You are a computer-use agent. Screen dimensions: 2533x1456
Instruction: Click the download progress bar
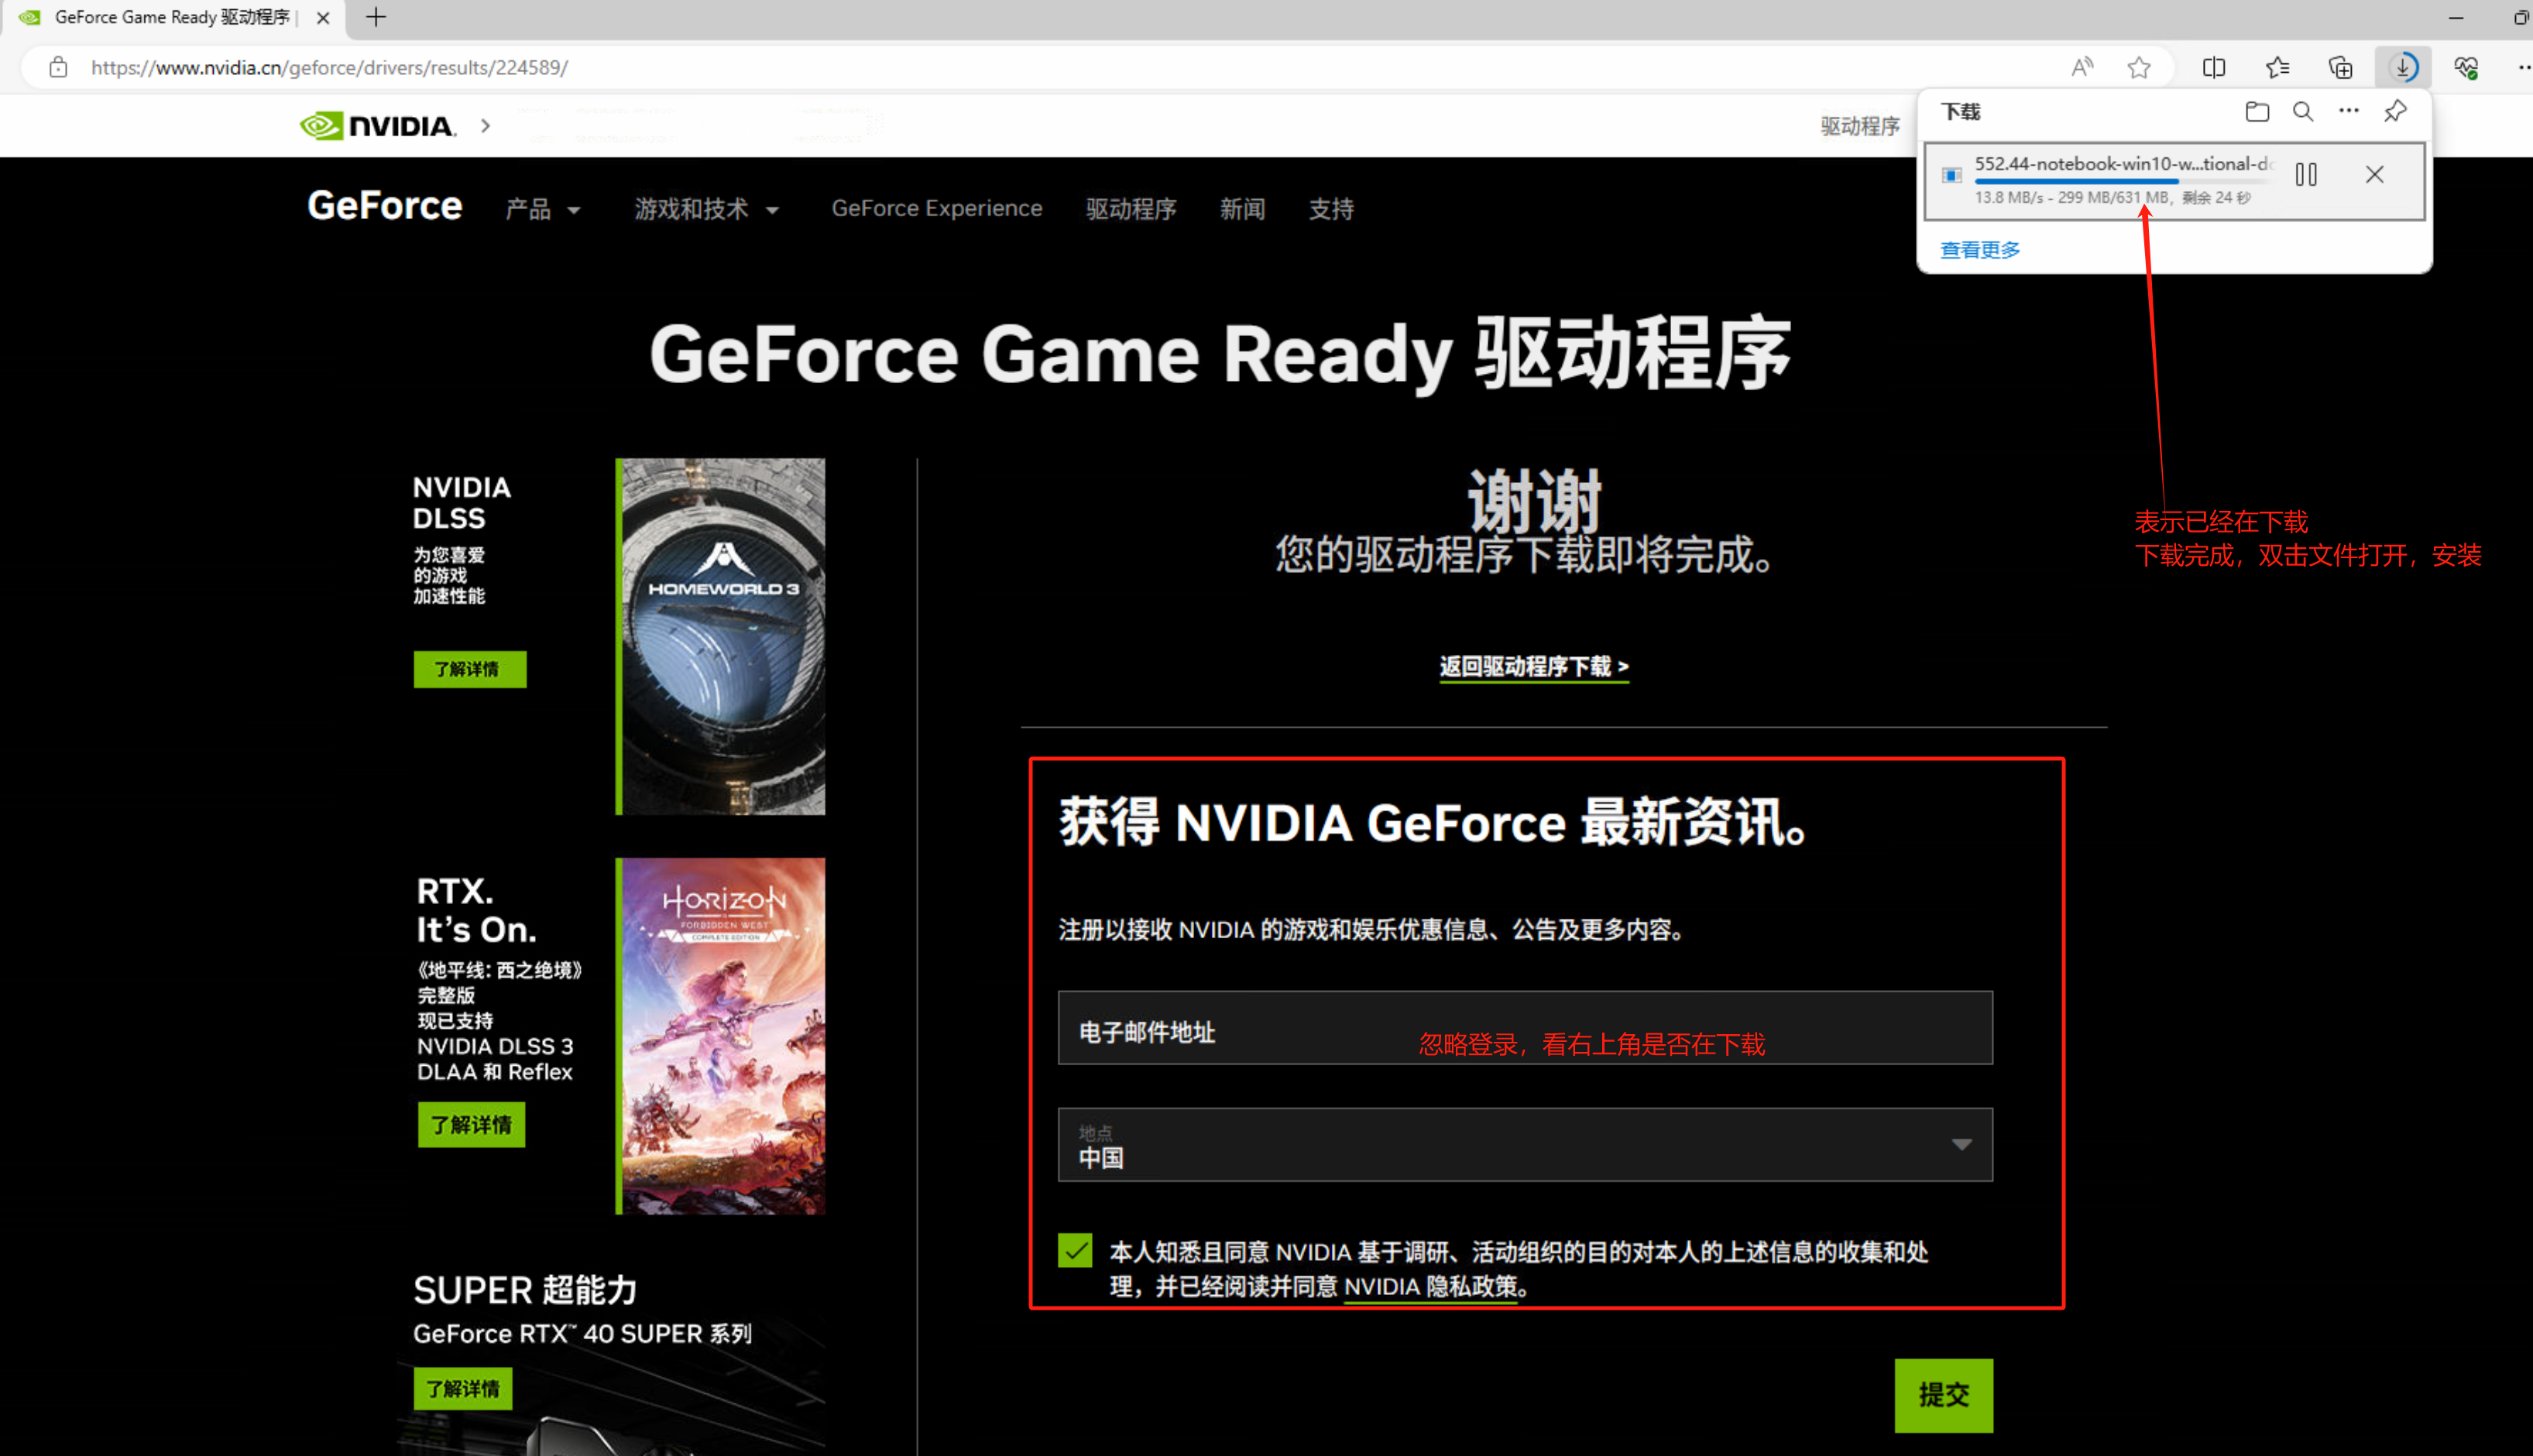tap(2124, 182)
